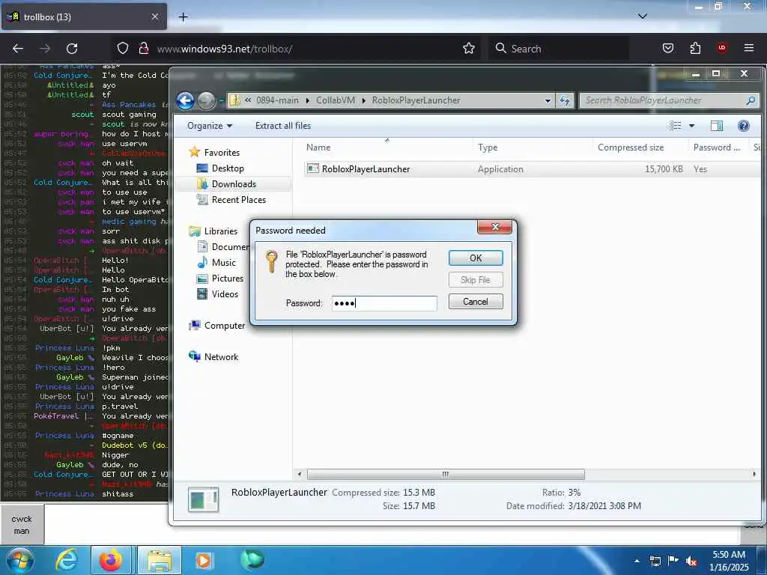Open Recent Places in navigation pane

point(238,199)
